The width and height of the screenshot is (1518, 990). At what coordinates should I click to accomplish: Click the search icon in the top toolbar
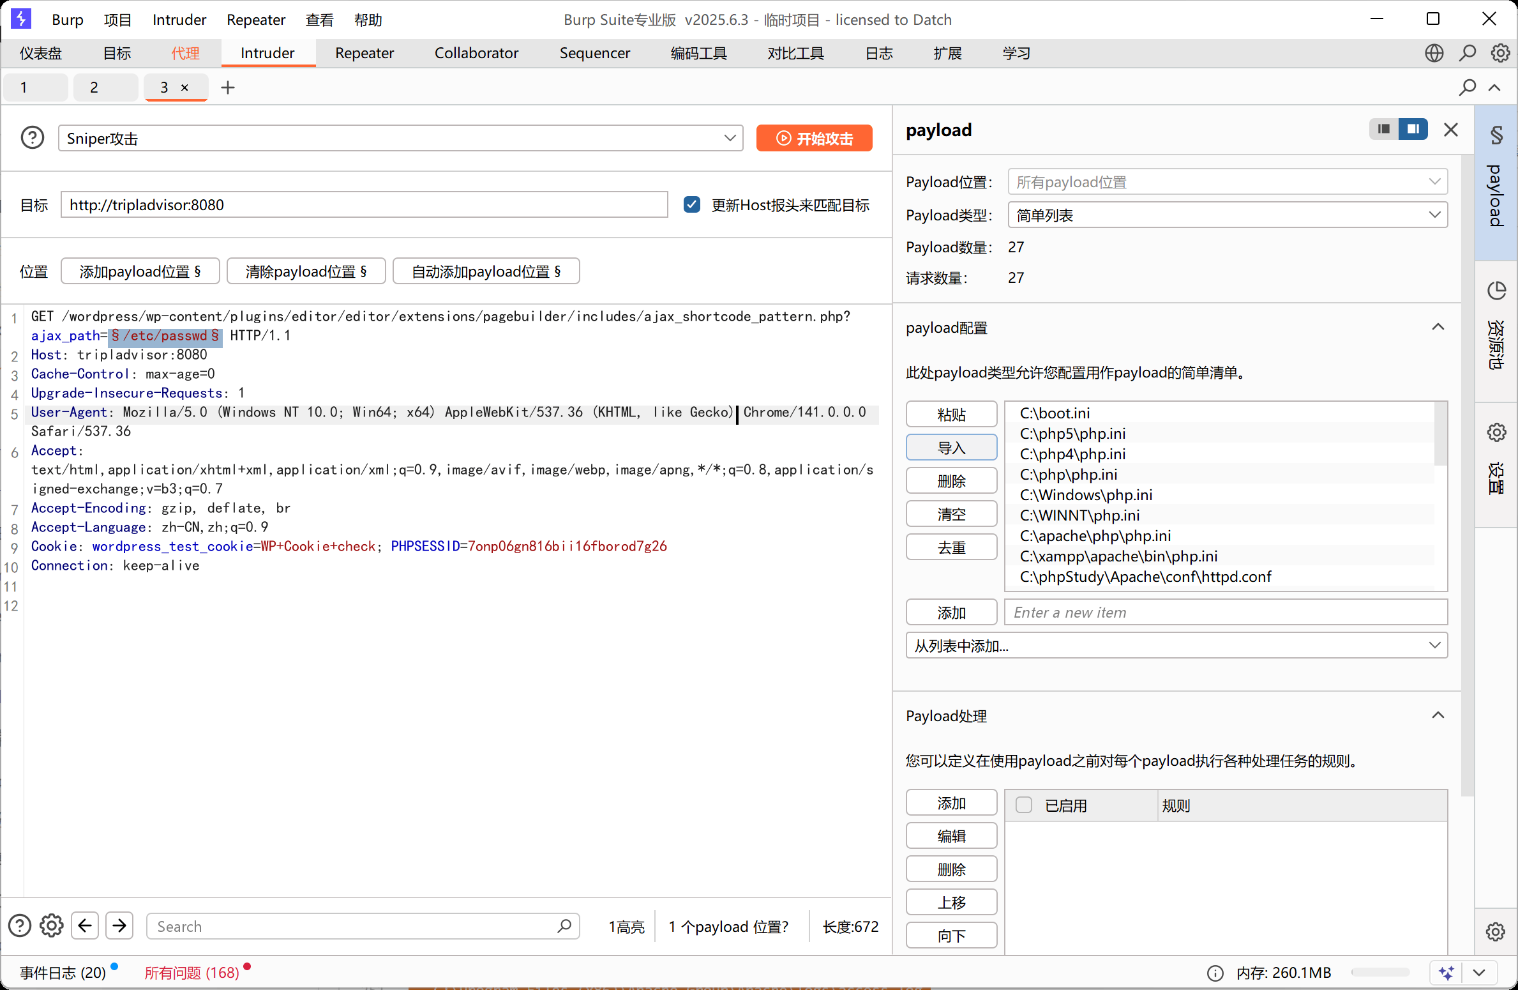[x=1468, y=53]
